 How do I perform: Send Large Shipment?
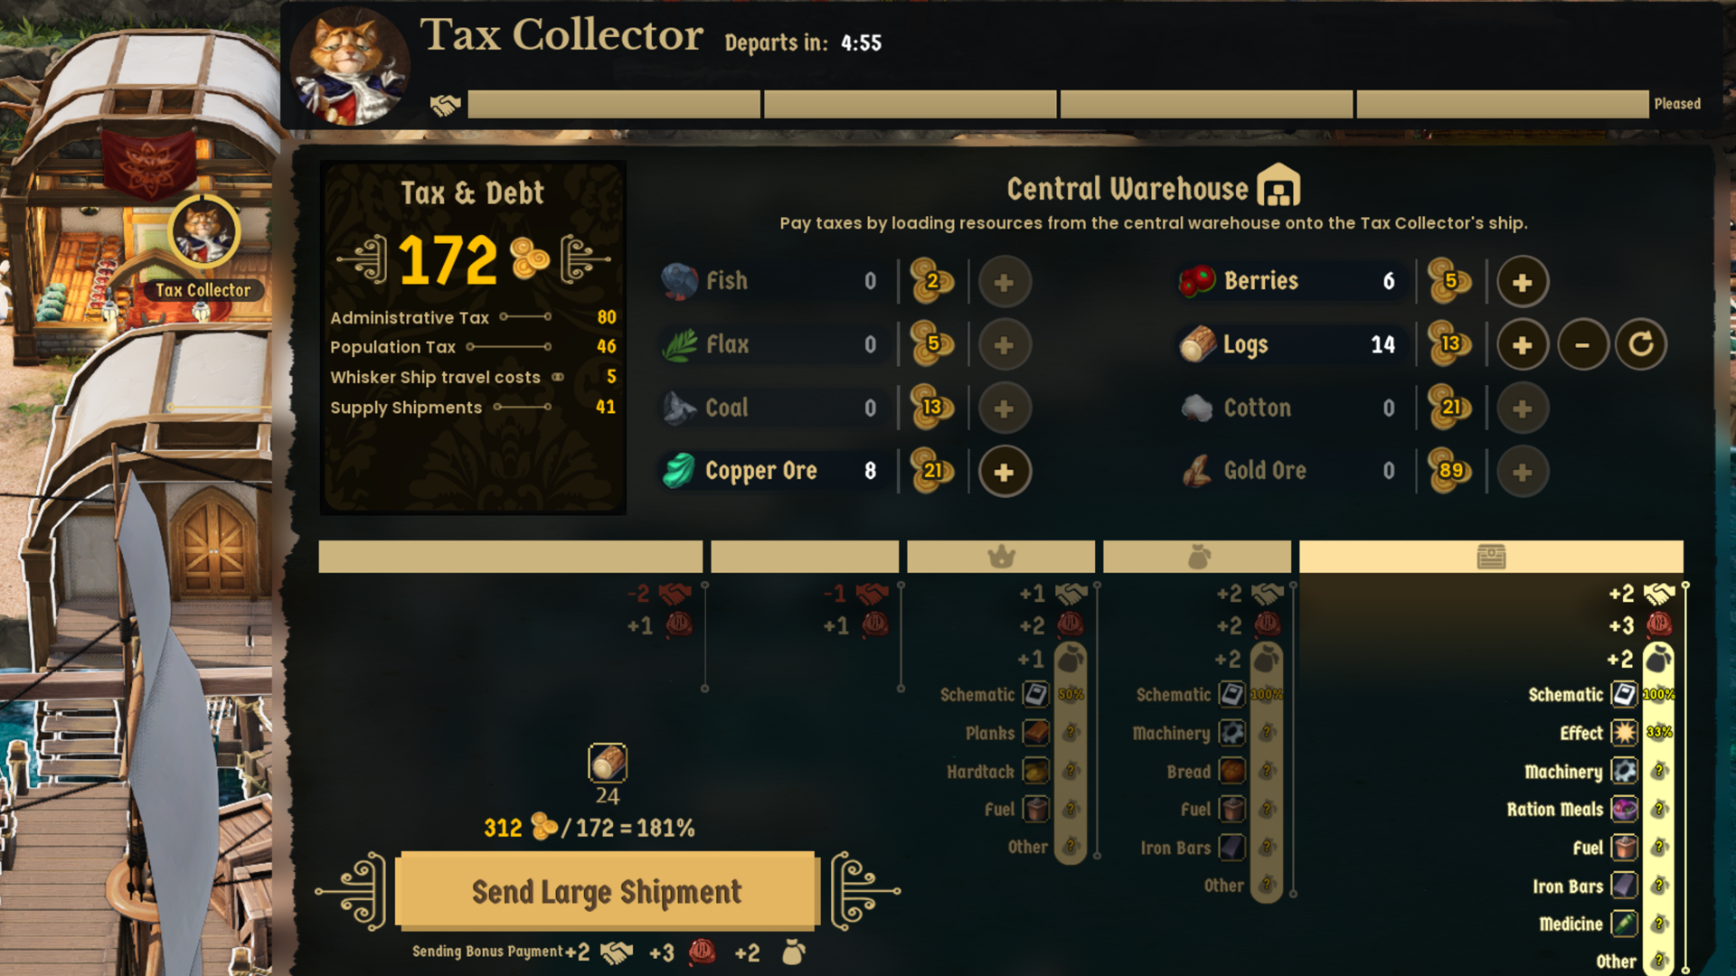point(607,891)
